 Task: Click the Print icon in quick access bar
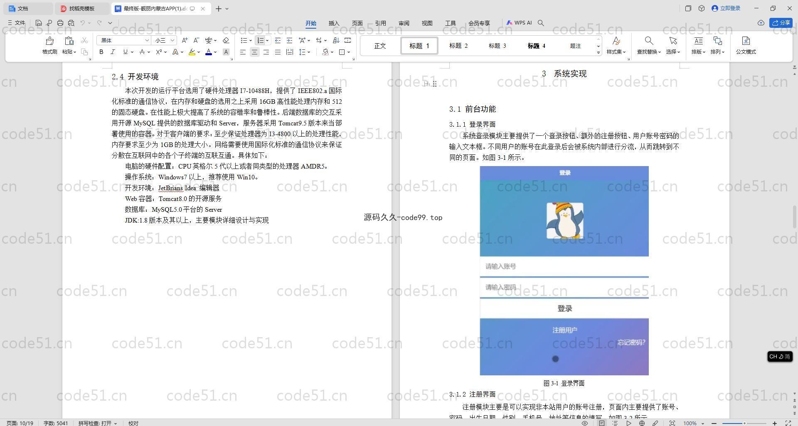60,23
